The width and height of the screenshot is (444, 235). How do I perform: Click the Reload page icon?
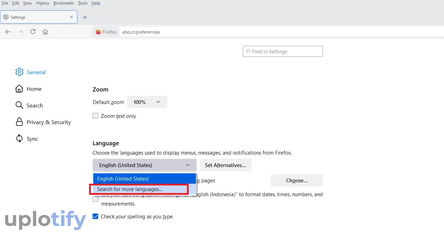tap(33, 32)
